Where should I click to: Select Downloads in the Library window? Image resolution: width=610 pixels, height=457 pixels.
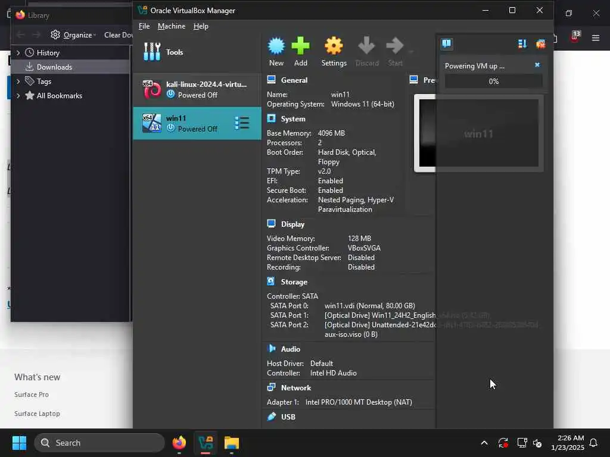(x=71, y=67)
